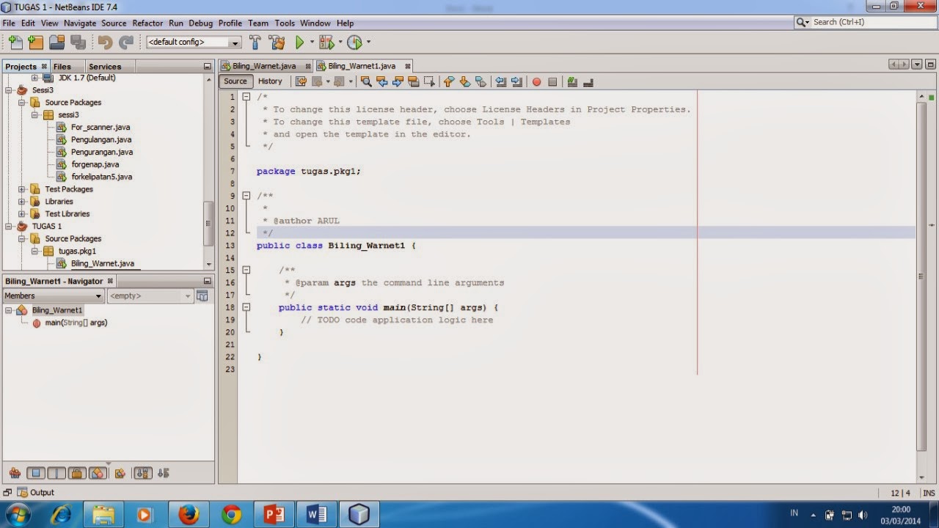Toggle Show Static Members filter
939x528 pixels.
[x=55, y=473]
